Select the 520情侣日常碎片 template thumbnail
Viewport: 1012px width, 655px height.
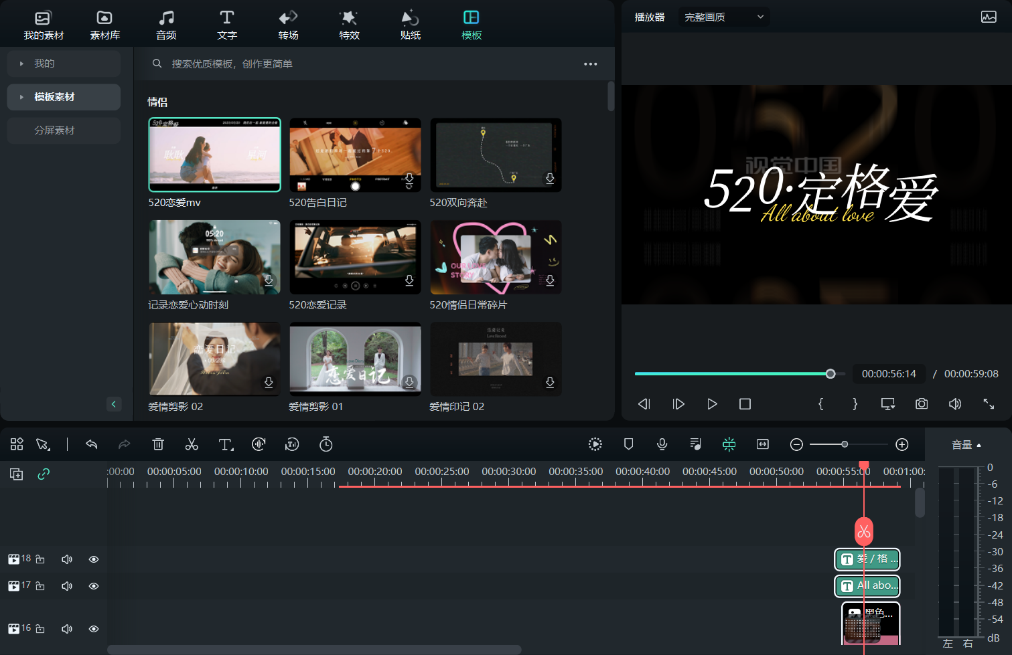tap(496, 258)
